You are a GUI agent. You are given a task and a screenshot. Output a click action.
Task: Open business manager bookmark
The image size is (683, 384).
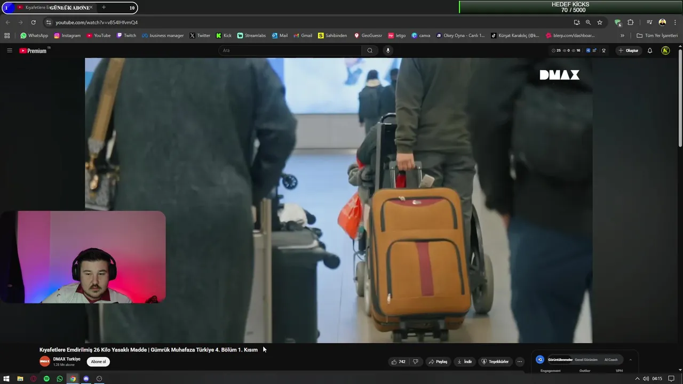pyautogui.click(x=163, y=36)
